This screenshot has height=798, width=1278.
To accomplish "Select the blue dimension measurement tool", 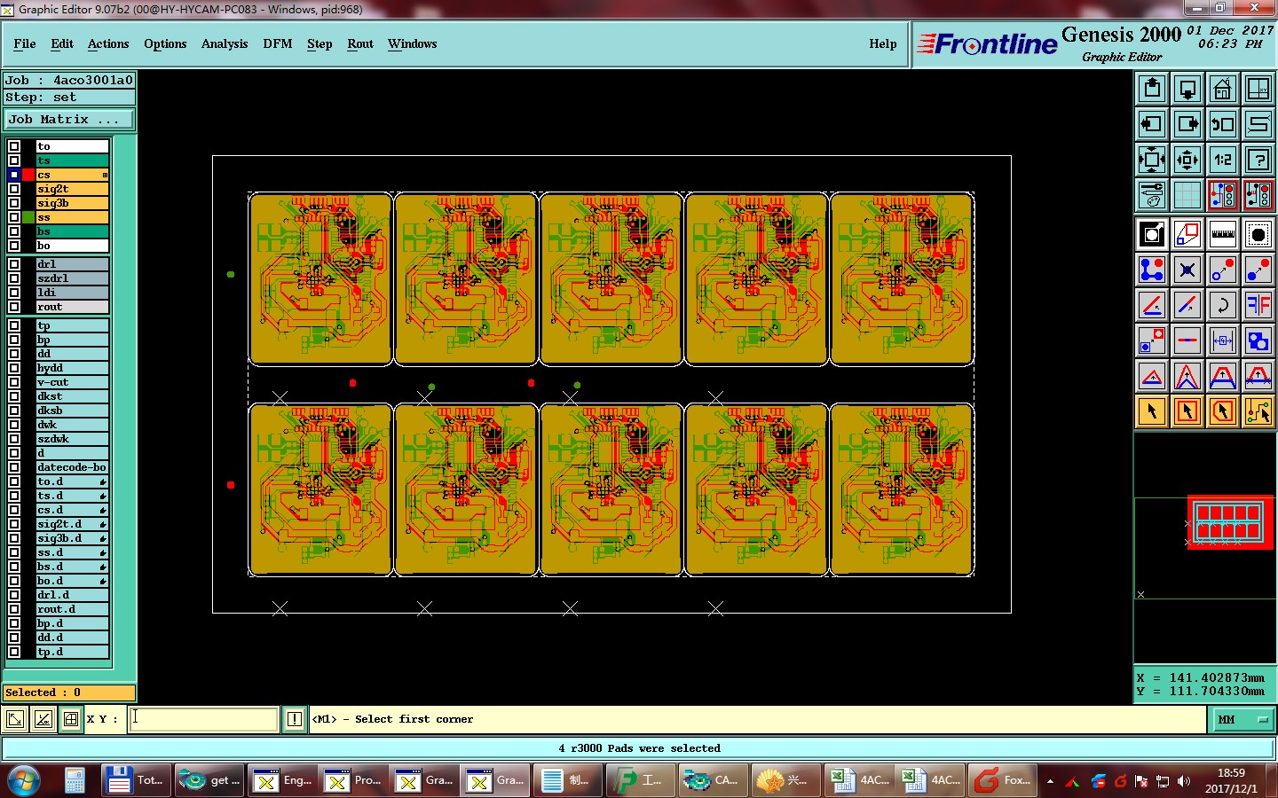I will pos(1223,340).
